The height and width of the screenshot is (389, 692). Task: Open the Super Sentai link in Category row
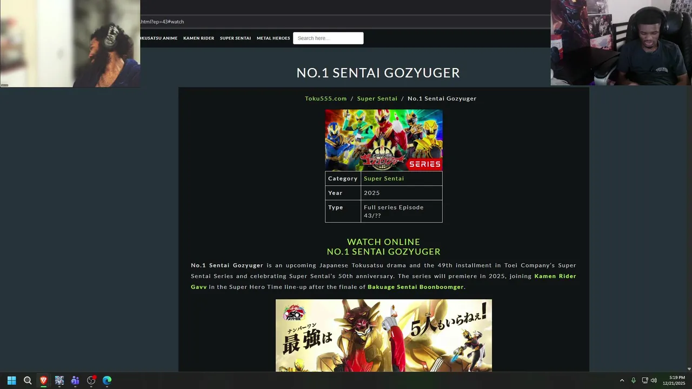click(384, 178)
